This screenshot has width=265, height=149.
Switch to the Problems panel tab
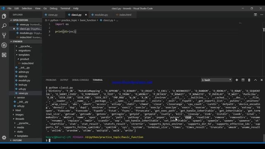click(x=51, y=80)
